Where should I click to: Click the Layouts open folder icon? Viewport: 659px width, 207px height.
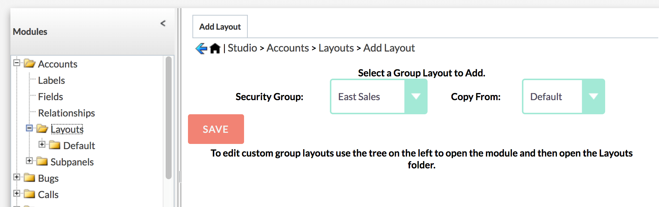(x=42, y=129)
